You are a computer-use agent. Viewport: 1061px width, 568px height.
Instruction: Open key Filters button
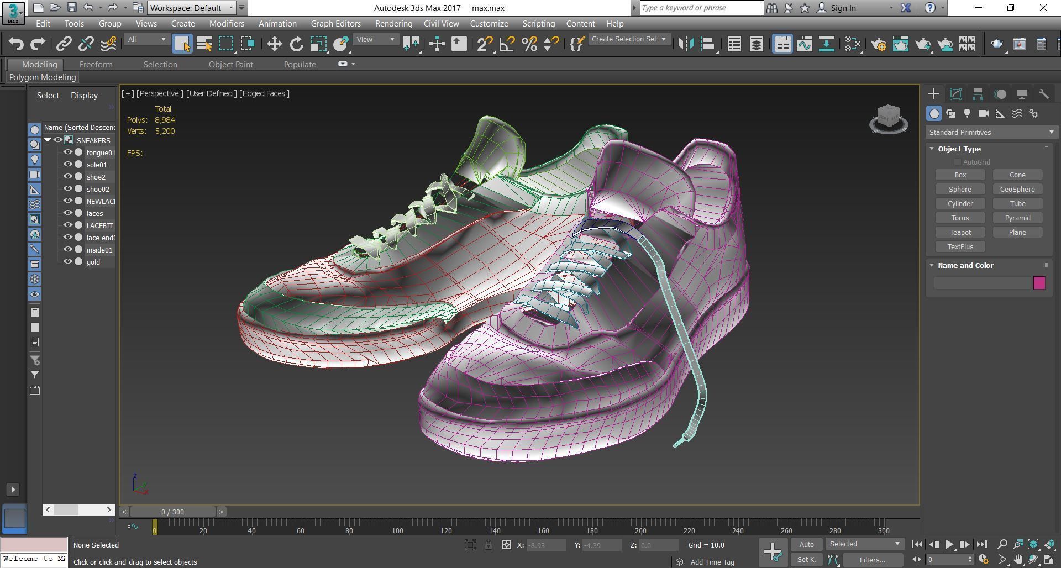[x=873, y=560]
